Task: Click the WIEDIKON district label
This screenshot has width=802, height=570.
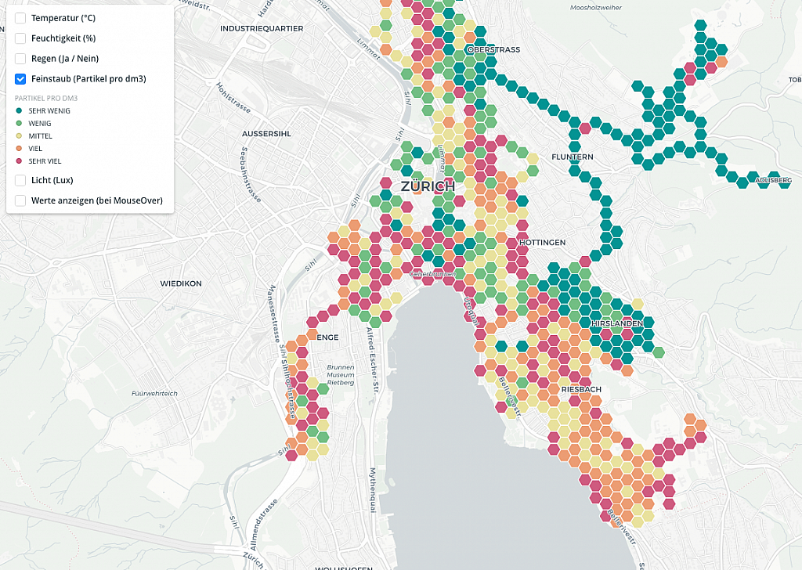Action: coord(181,283)
